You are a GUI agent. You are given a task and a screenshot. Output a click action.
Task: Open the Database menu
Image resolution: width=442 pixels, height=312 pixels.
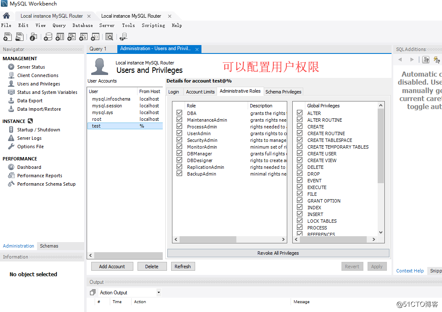82,25
